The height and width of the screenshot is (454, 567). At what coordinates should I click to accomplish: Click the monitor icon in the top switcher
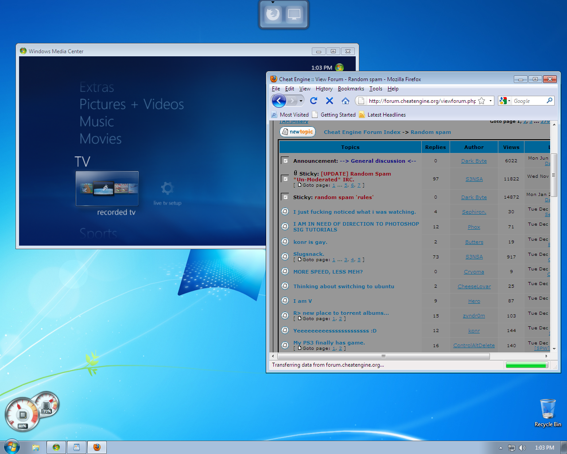(294, 15)
